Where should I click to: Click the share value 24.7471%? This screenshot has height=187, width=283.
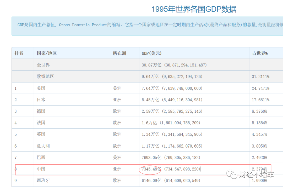point(261,88)
